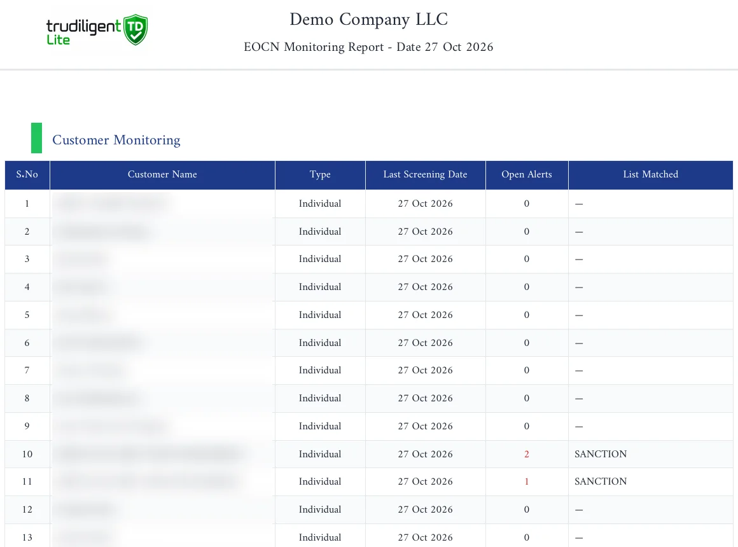Click the Individual type in row 6
This screenshot has height=547, width=738.
pos(320,343)
